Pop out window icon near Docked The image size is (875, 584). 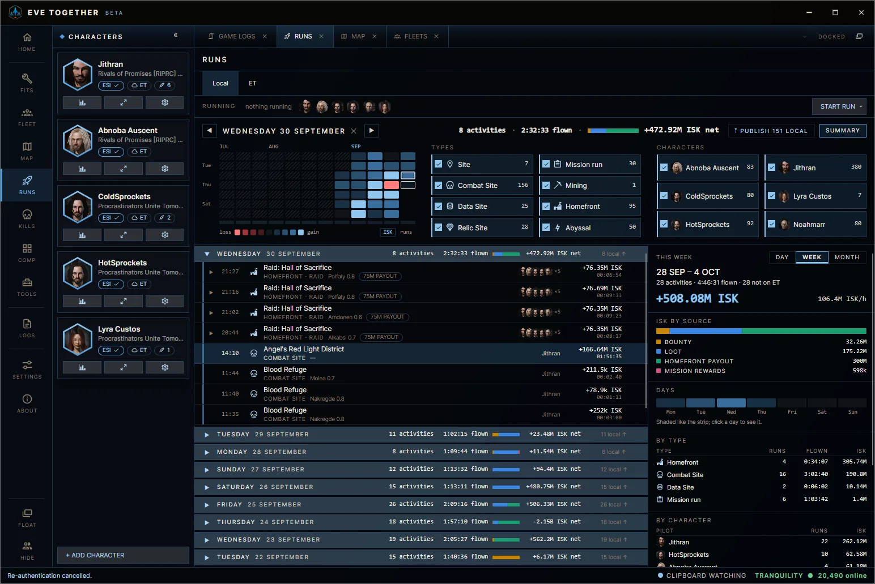pyautogui.click(x=859, y=36)
